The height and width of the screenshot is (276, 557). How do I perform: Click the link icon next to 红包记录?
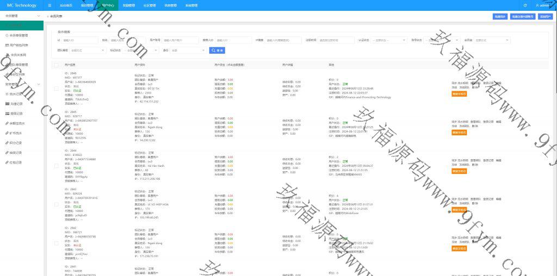tap(6, 162)
